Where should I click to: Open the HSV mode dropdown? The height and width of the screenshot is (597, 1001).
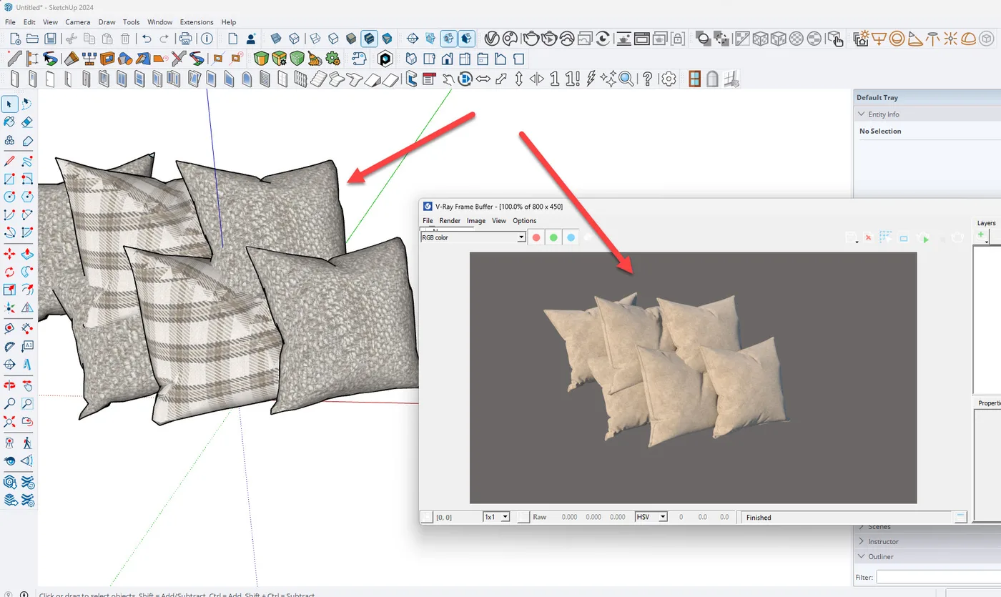pyautogui.click(x=661, y=517)
